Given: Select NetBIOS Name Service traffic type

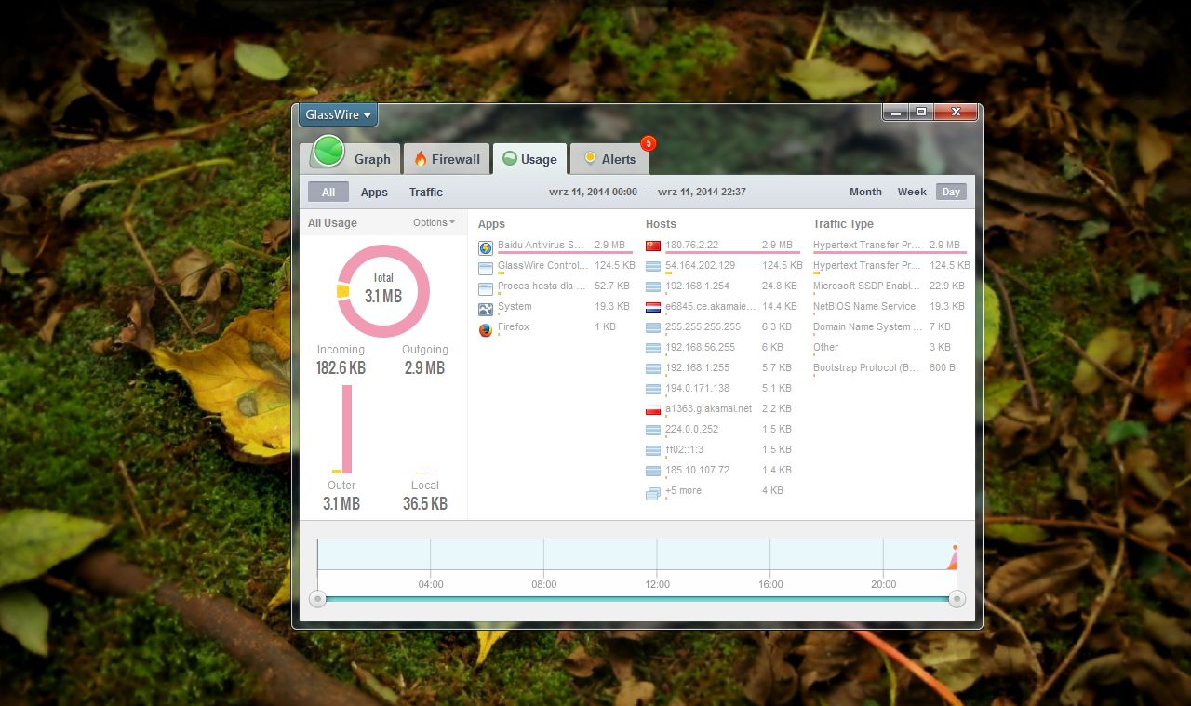Looking at the screenshot, I should (890, 307).
